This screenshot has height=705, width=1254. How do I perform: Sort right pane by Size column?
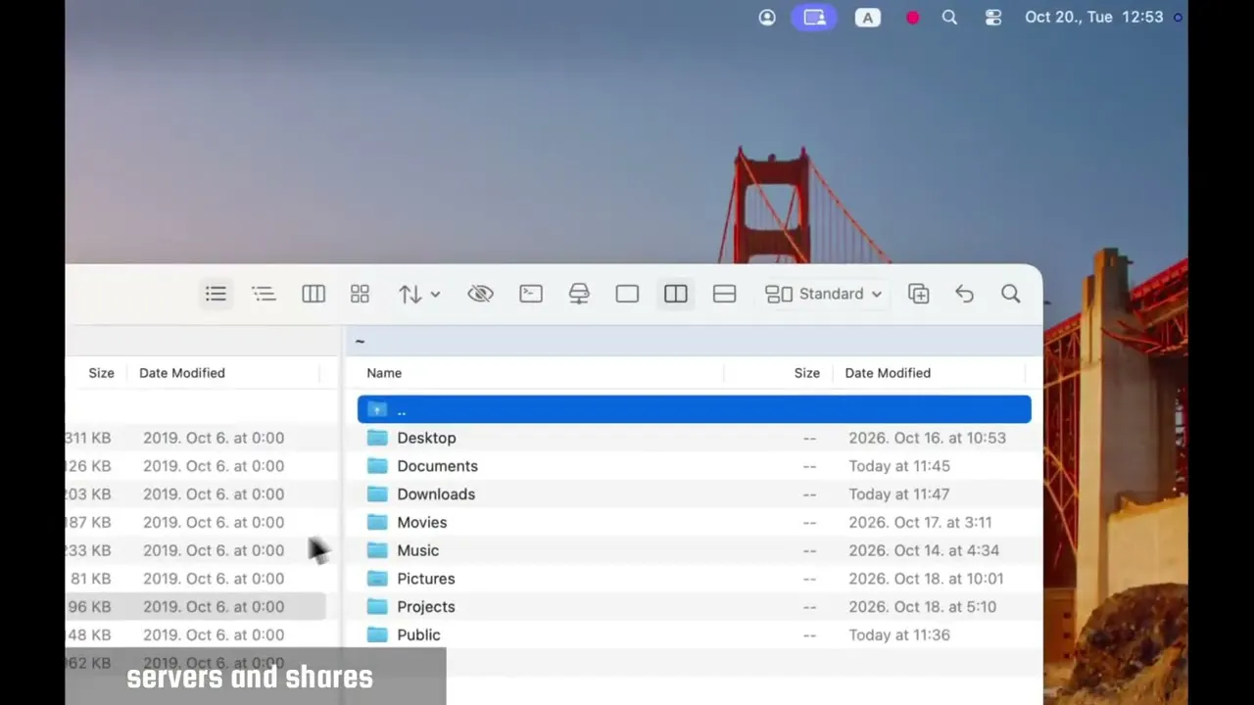pos(806,373)
